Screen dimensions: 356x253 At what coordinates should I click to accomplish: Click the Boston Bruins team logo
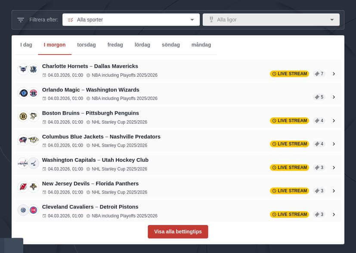tap(23, 116)
